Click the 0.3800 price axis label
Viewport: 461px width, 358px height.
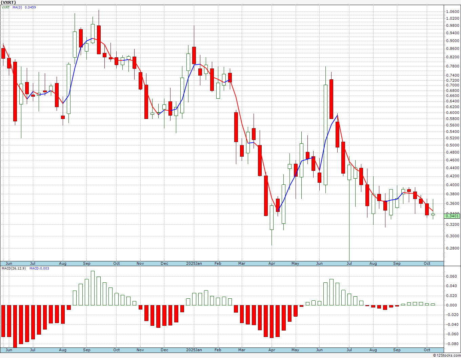tap(453, 194)
